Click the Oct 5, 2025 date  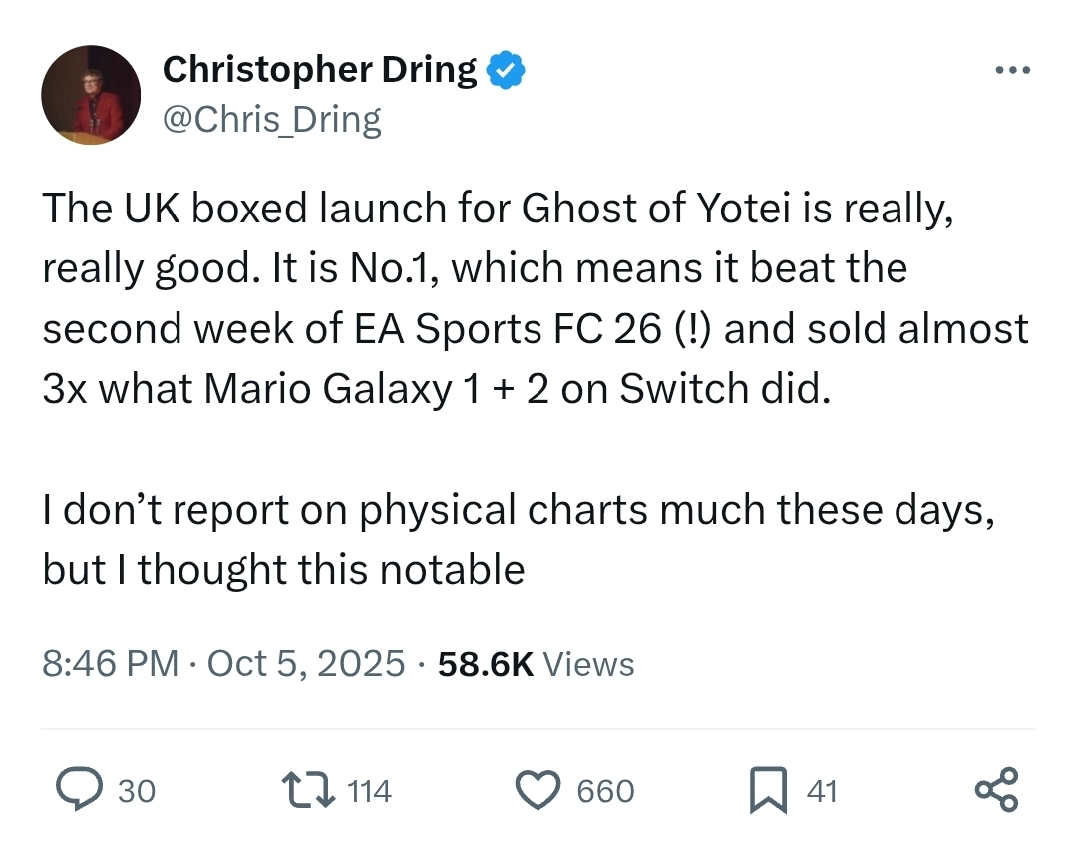point(306,663)
